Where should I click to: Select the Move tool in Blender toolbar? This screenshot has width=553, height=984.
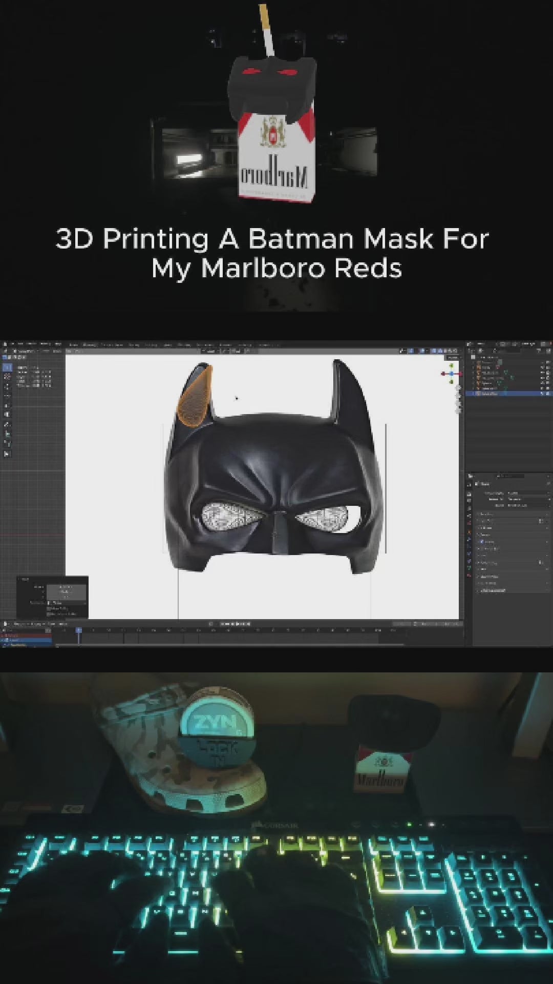(7, 386)
